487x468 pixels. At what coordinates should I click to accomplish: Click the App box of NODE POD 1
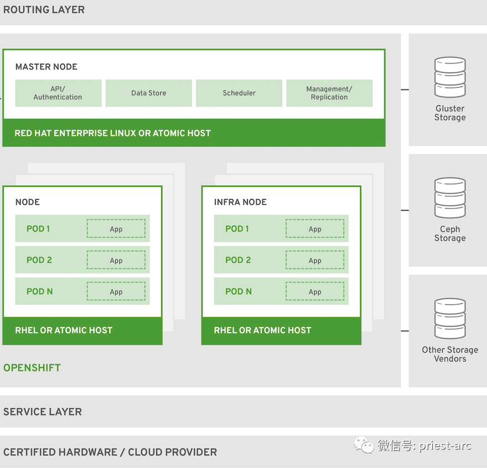116,228
